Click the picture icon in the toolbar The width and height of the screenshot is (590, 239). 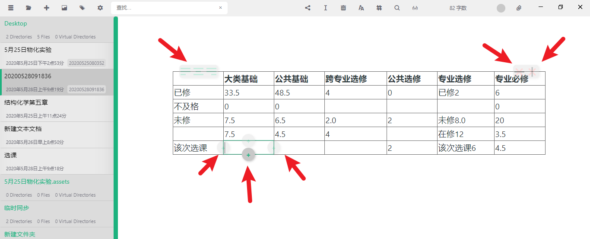64,8
